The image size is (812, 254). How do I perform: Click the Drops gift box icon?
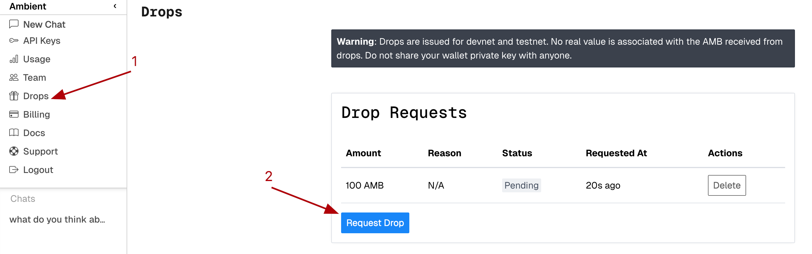14,96
